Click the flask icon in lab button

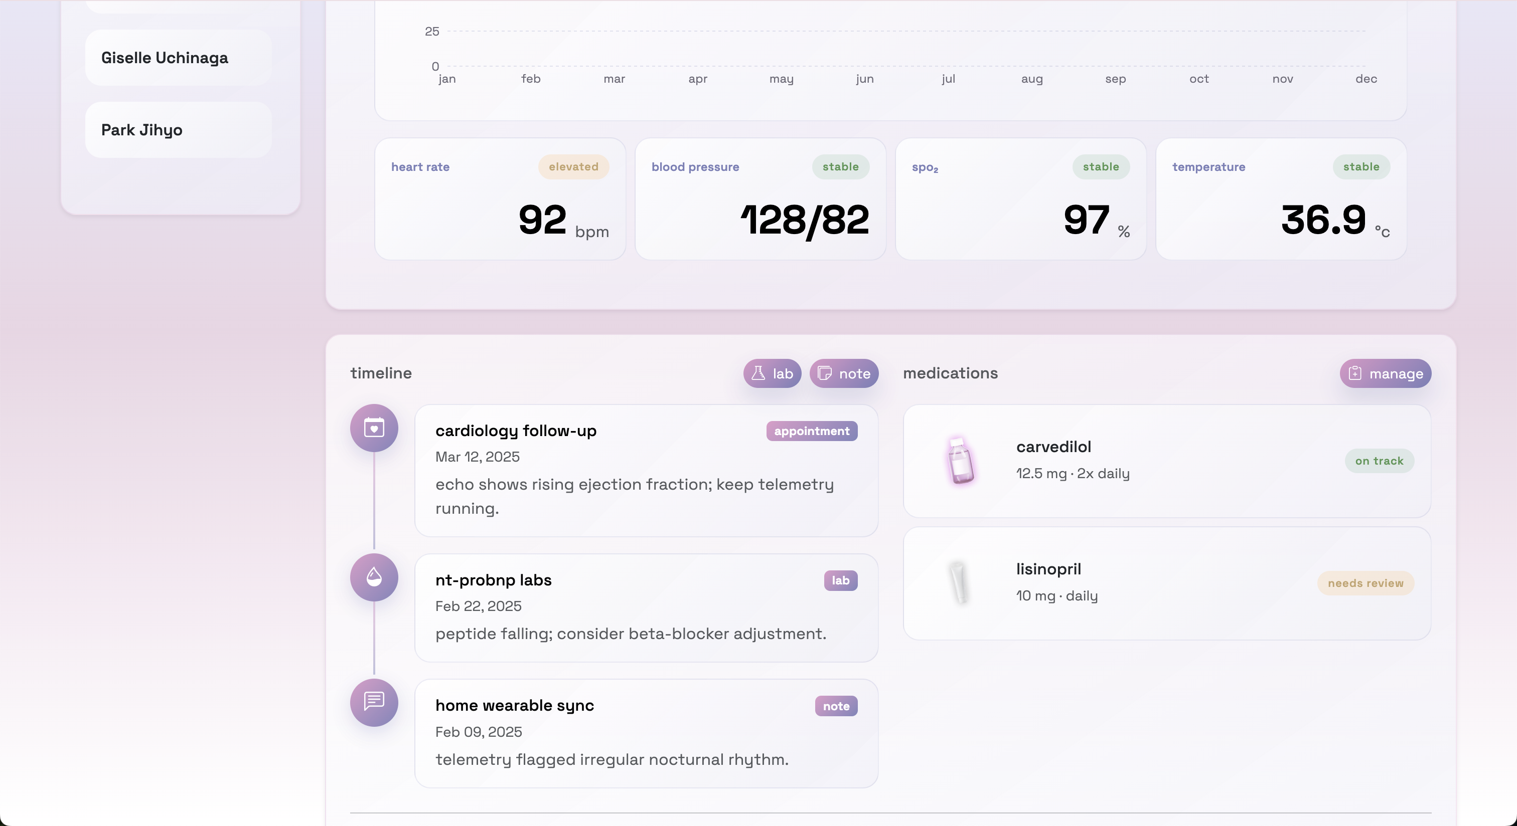point(758,373)
